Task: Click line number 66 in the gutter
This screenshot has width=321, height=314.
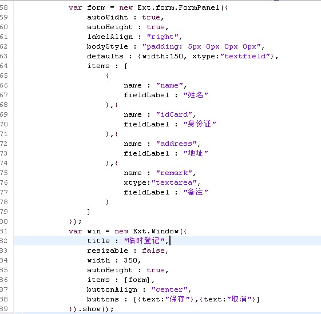Action: pos(3,85)
